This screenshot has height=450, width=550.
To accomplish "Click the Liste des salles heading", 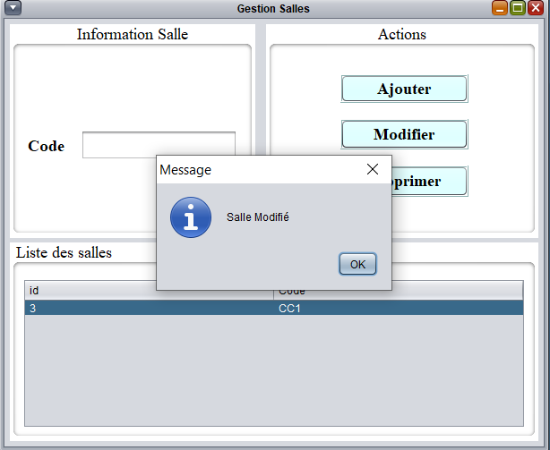I will tap(64, 252).
